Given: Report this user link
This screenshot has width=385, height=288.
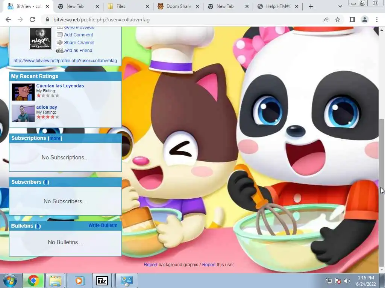Looking at the screenshot, I should pos(209,265).
